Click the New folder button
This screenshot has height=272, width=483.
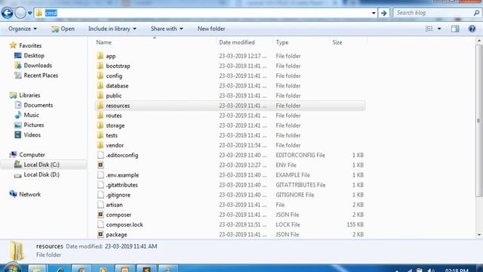pyautogui.click(x=211, y=29)
